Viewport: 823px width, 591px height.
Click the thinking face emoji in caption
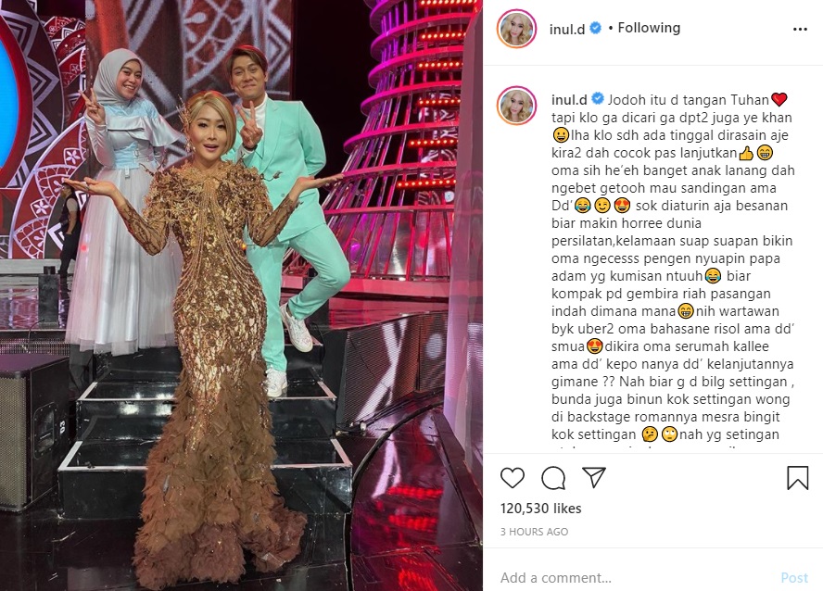click(x=650, y=434)
